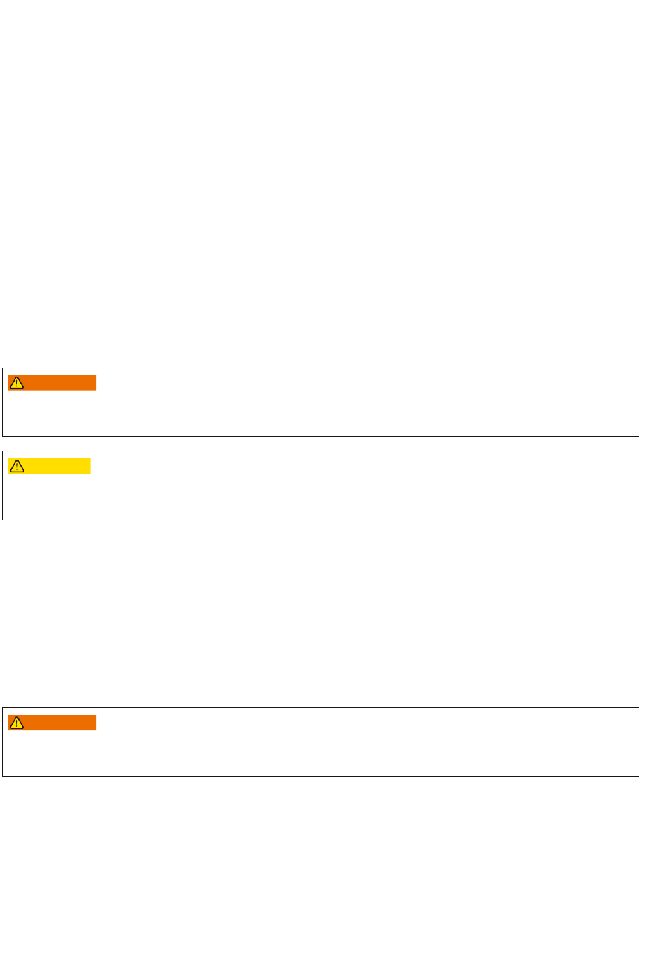Select the yellow caution label bar
The width and height of the screenshot is (663, 971).
(50, 466)
